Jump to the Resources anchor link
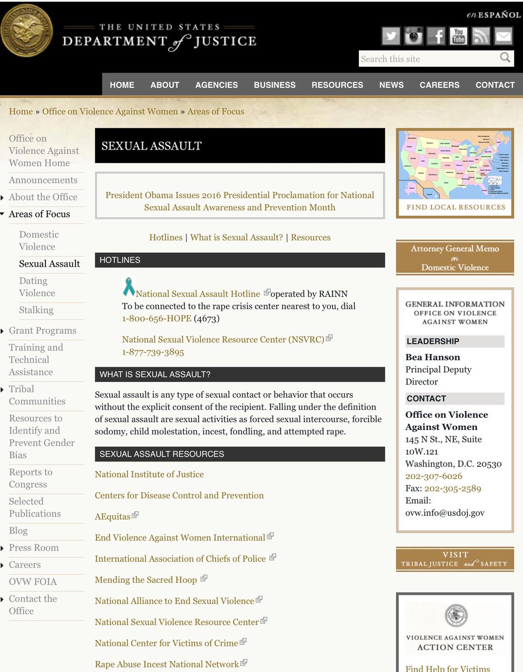This screenshot has width=523, height=672. click(x=311, y=237)
